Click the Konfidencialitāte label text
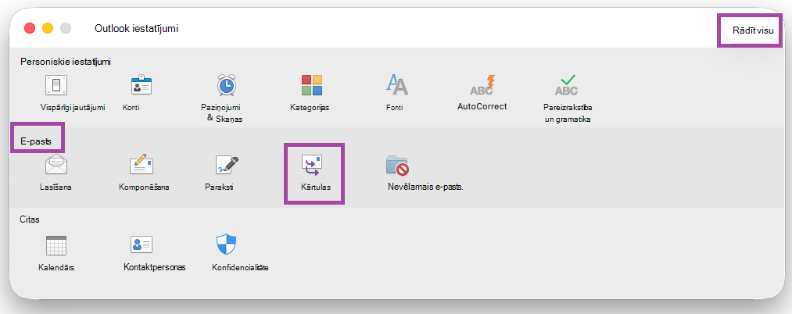Image resolution: width=792 pixels, height=314 pixels. [x=241, y=268]
